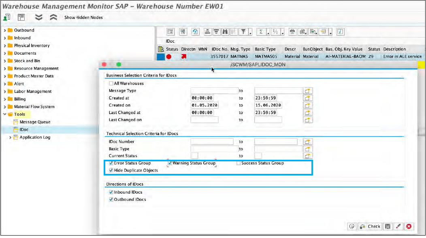
Task: Refresh the IDoc list
Action: [x=195, y=32]
